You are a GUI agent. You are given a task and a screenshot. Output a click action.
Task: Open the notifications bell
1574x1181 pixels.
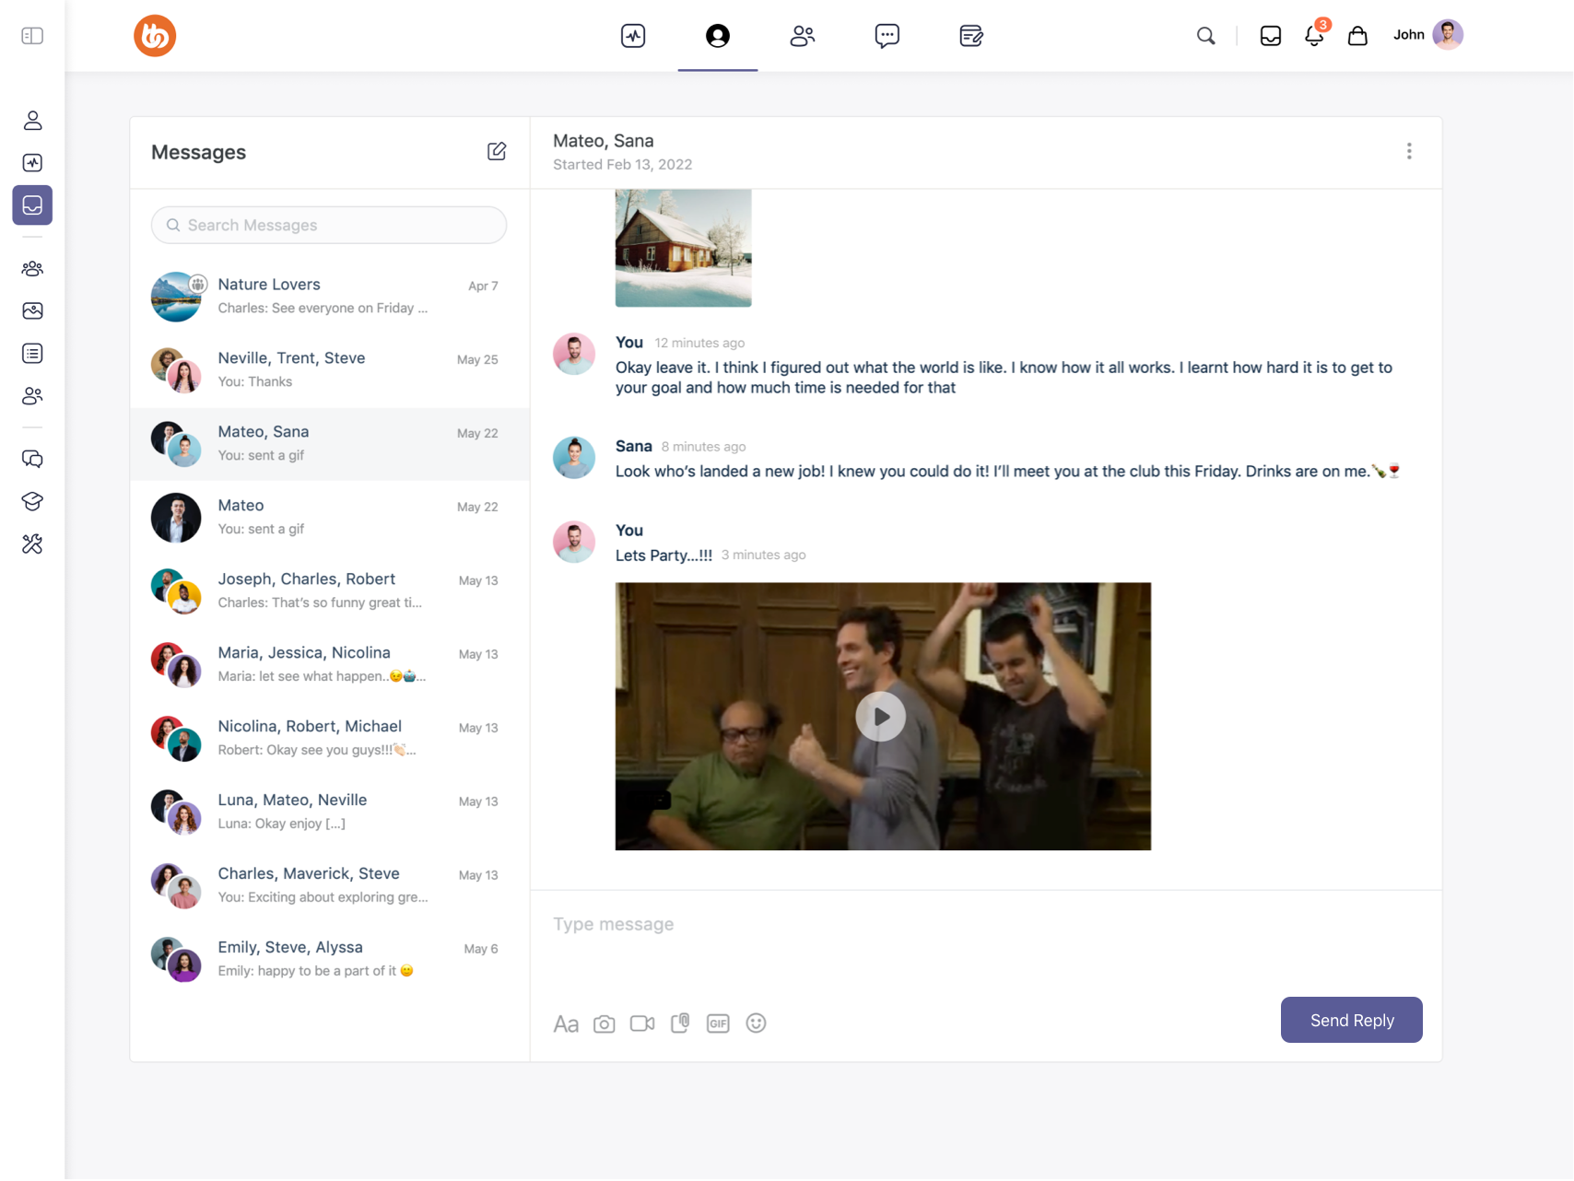(1314, 36)
